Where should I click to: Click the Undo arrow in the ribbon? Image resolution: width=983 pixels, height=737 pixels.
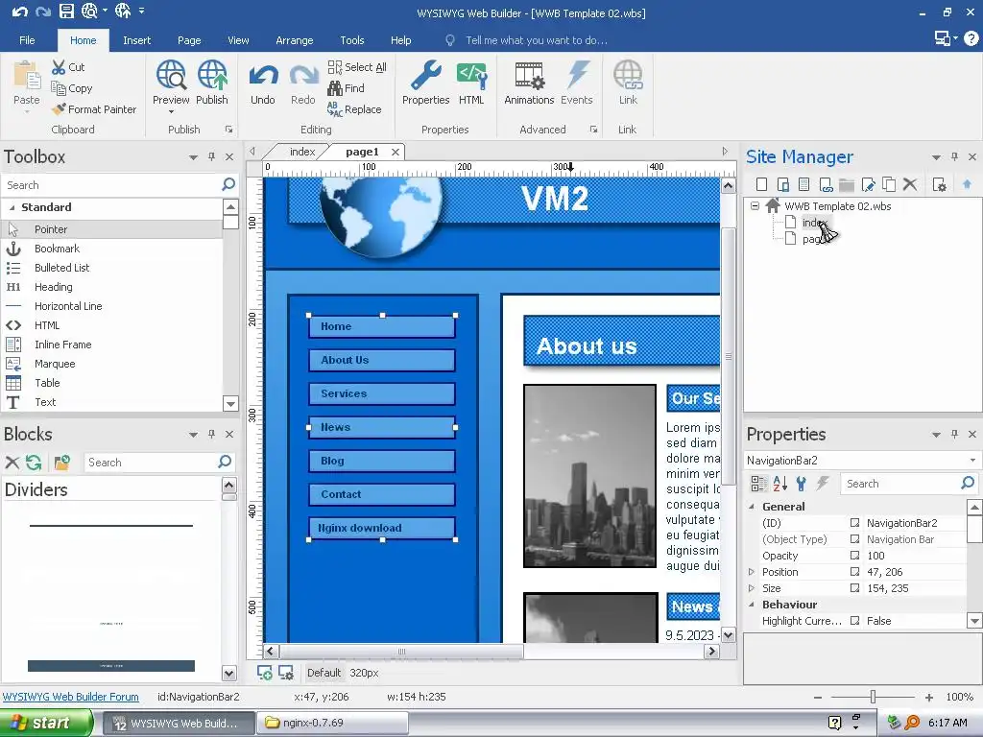(263, 76)
